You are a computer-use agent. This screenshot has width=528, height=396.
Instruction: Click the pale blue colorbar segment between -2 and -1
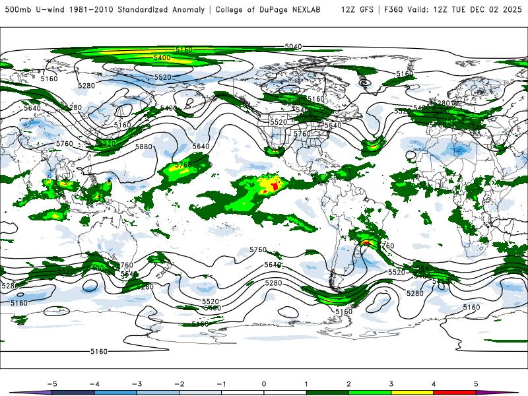tap(201, 393)
